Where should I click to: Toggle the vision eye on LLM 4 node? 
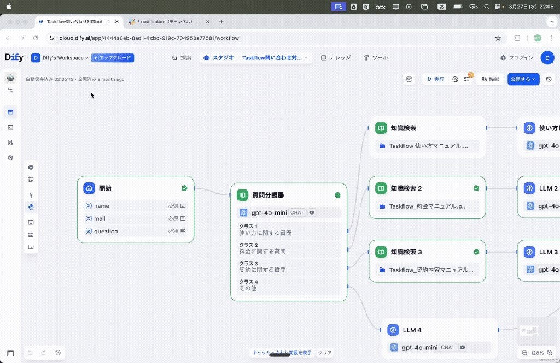(x=462, y=347)
